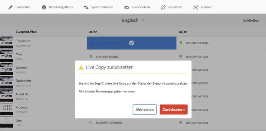This screenshot has height=131, width=266.
Task: Click the Equipment row title
Action: pyautogui.click(x=23, y=81)
